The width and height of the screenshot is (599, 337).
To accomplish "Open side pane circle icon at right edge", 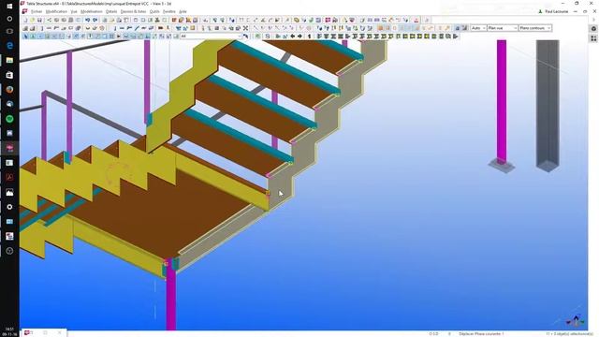I will pos(593,28).
